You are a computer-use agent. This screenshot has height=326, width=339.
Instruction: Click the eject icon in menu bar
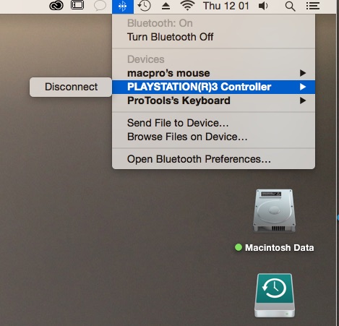coord(166,6)
